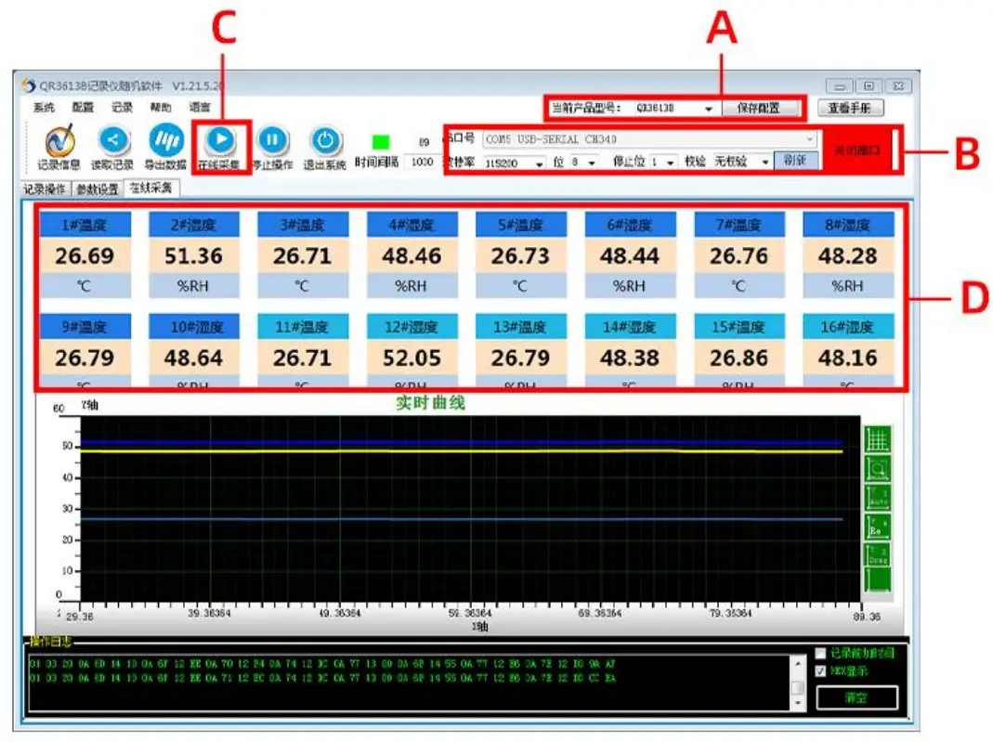Click the chart Drag mode icon
The width and height of the screenshot is (993, 742).
tap(878, 555)
